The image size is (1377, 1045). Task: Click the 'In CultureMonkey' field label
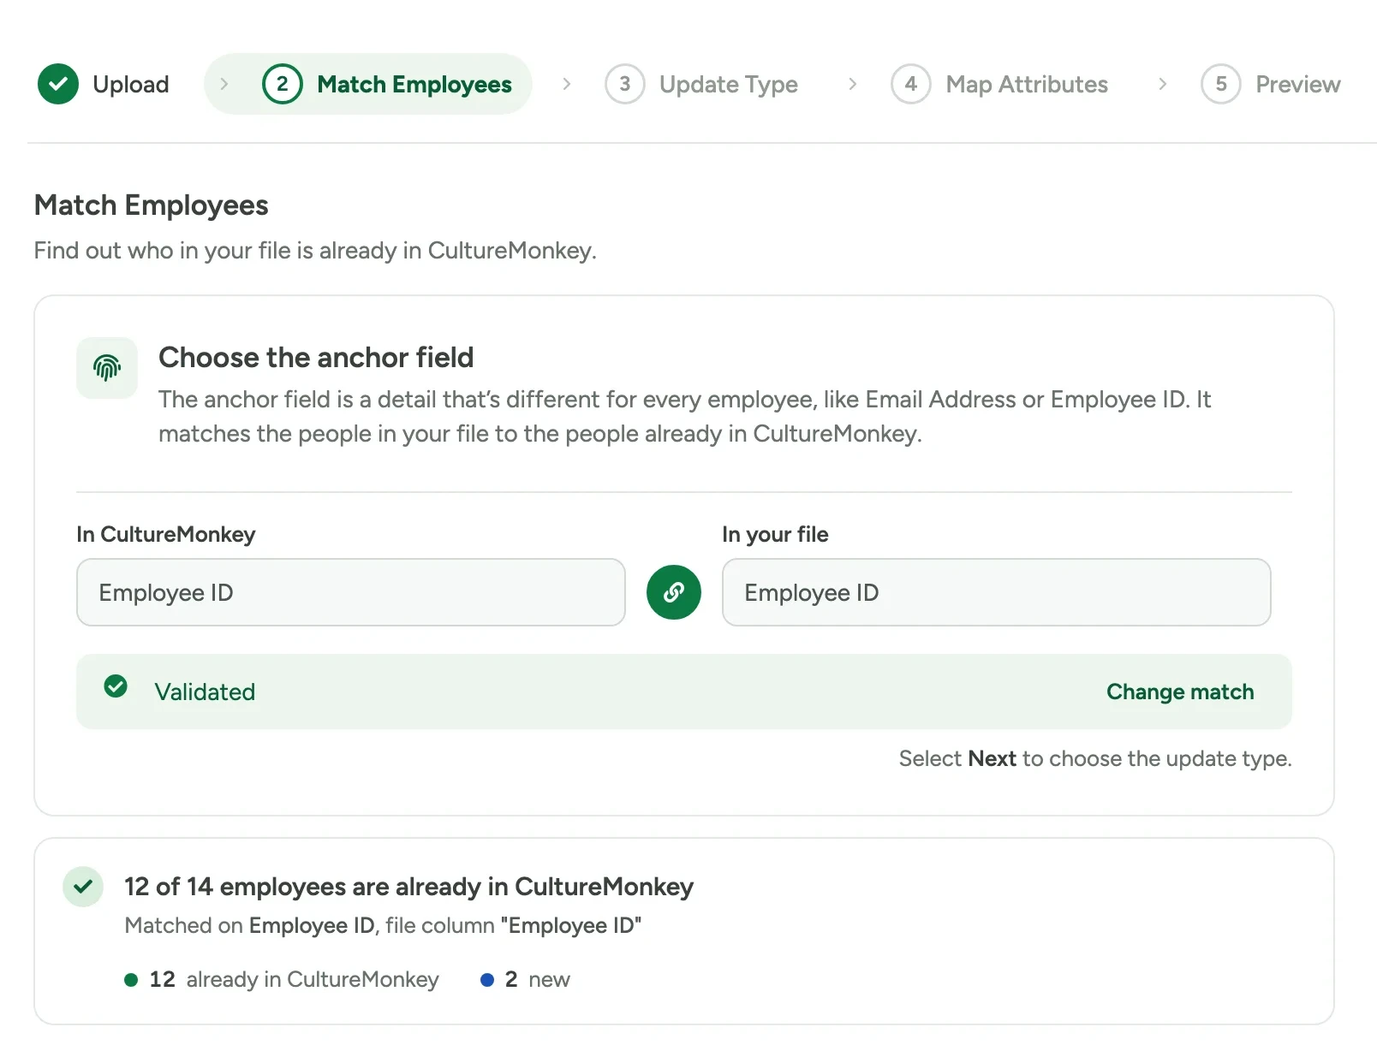(166, 534)
